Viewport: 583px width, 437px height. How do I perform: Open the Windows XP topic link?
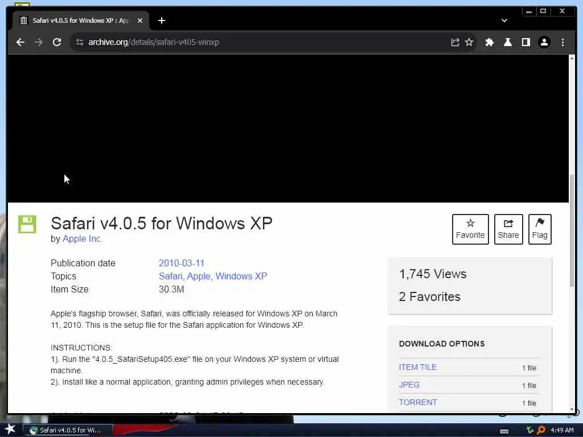click(241, 276)
